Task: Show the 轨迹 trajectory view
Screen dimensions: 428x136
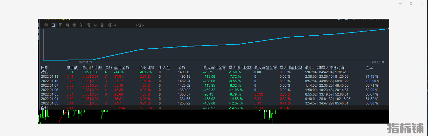Action: point(140,25)
